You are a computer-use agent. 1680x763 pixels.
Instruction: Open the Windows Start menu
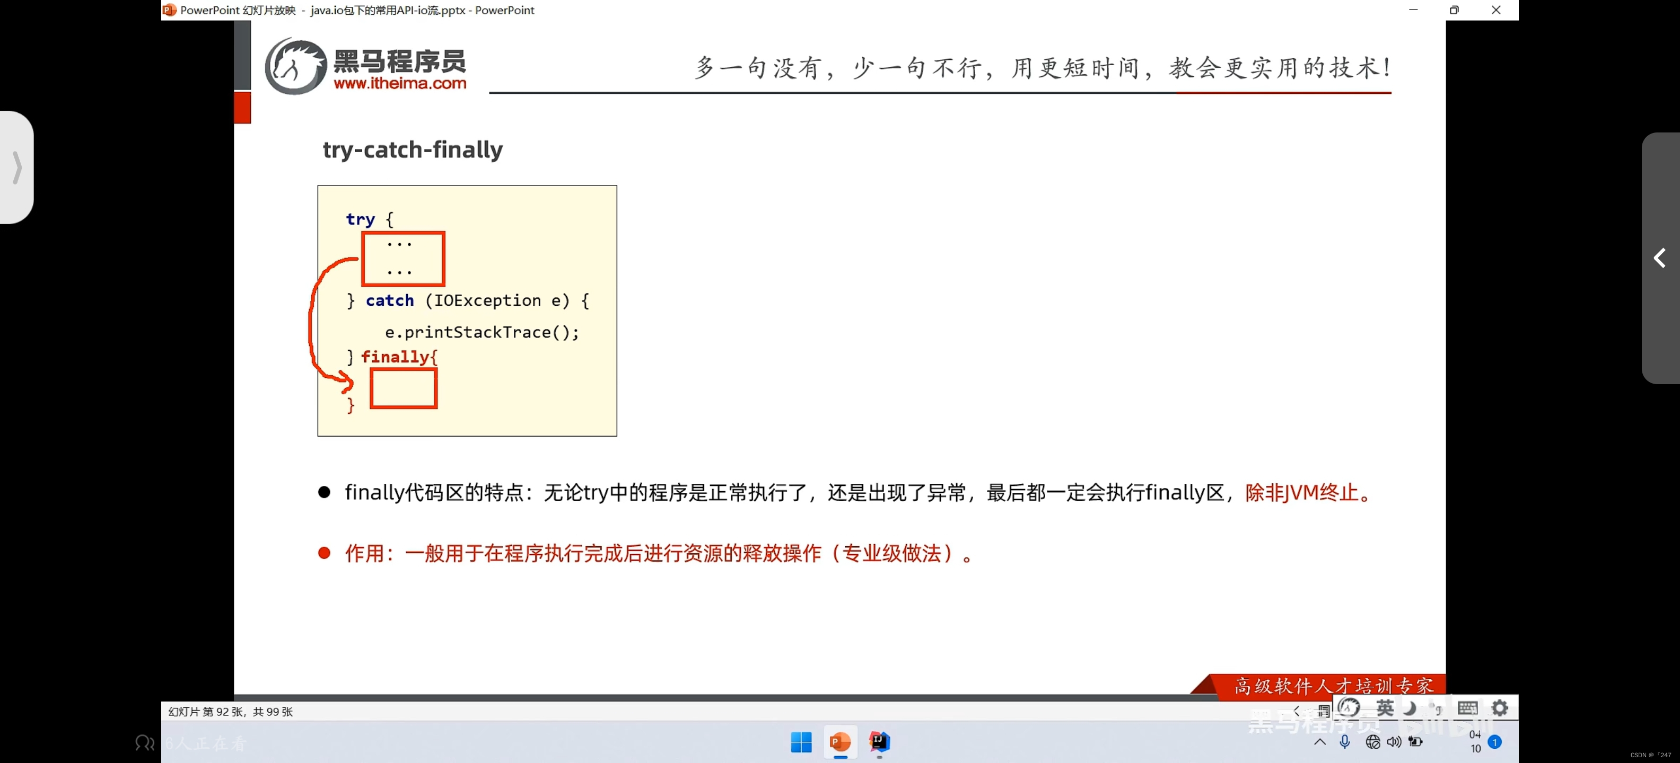click(x=801, y=742)
